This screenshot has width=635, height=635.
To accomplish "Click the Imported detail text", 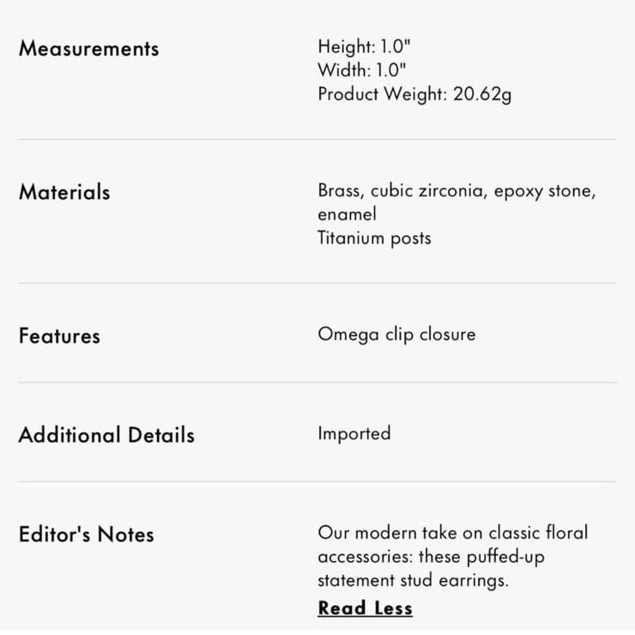I will 354,433.
